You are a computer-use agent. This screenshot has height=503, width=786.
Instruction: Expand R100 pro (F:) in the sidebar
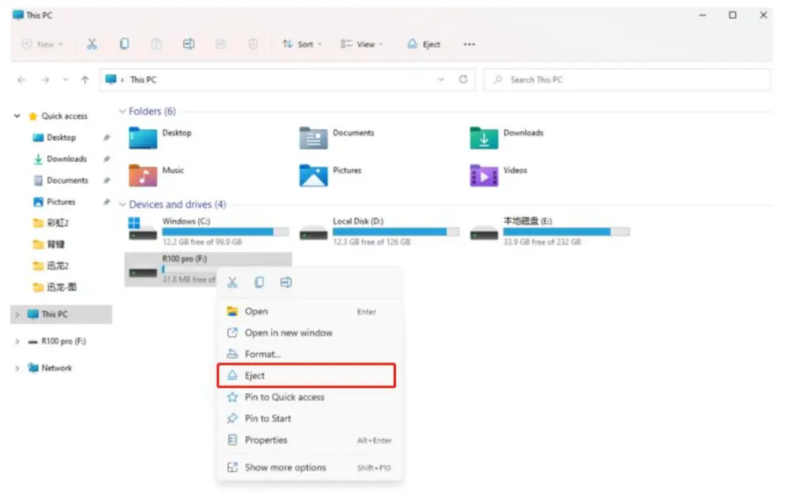coord(17,341)
